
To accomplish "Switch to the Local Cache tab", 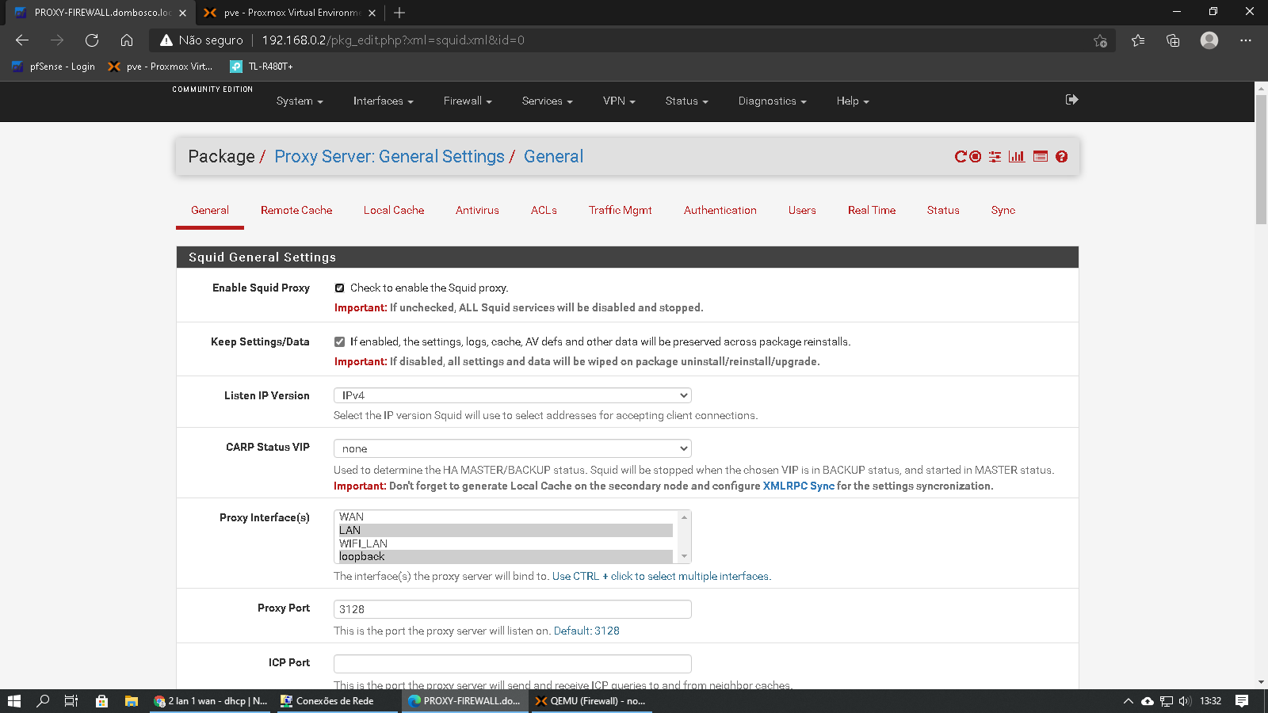I will (x=394, y=211).
